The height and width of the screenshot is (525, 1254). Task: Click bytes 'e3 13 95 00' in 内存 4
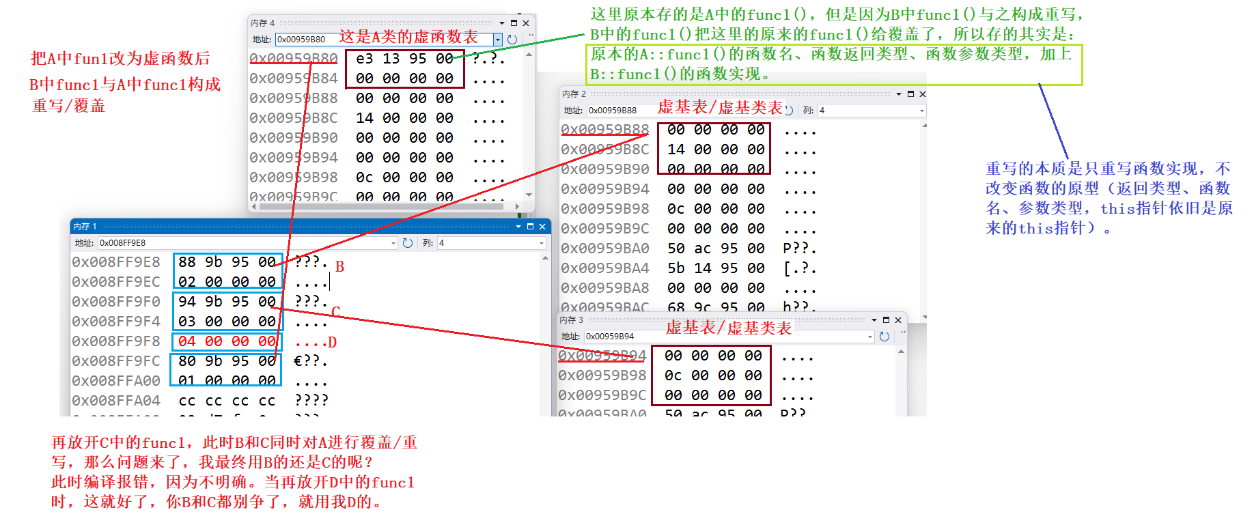(405, 59)
